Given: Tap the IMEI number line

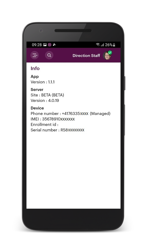Looking at the screenshot, I should (x=53, y=119).
